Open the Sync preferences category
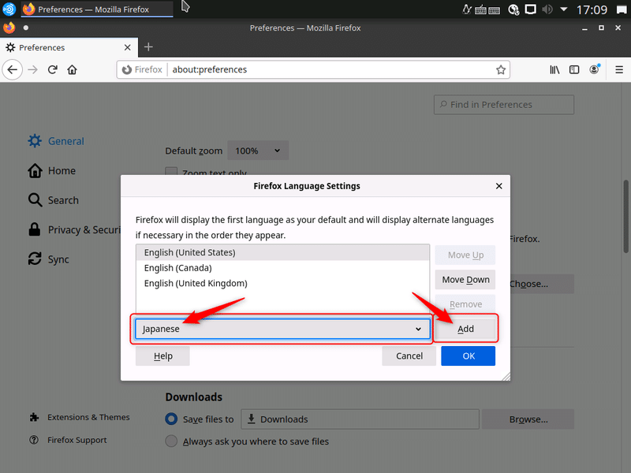The width and height of the screenshot is (631, 473). pyautogui.click(x=48, y=259)
